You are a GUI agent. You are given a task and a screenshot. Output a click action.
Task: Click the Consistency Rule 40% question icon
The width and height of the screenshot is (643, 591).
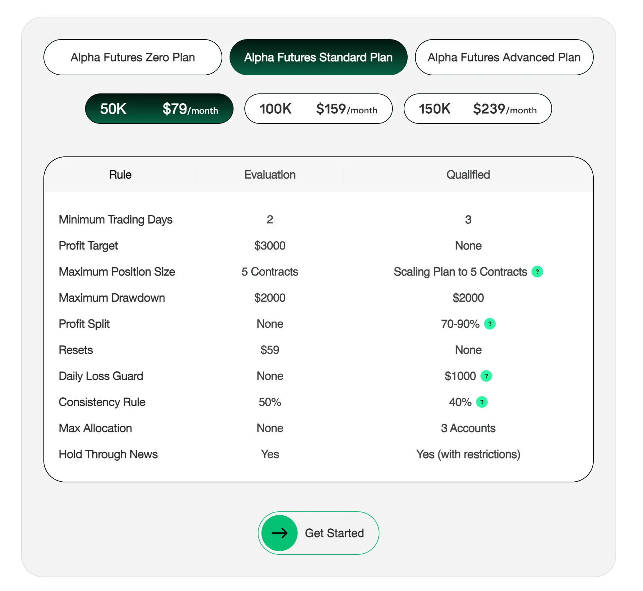(481, 402)
